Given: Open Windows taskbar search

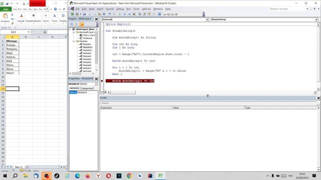Looking at the screenshot, I should pyautogui.click(x=15, y=175).
